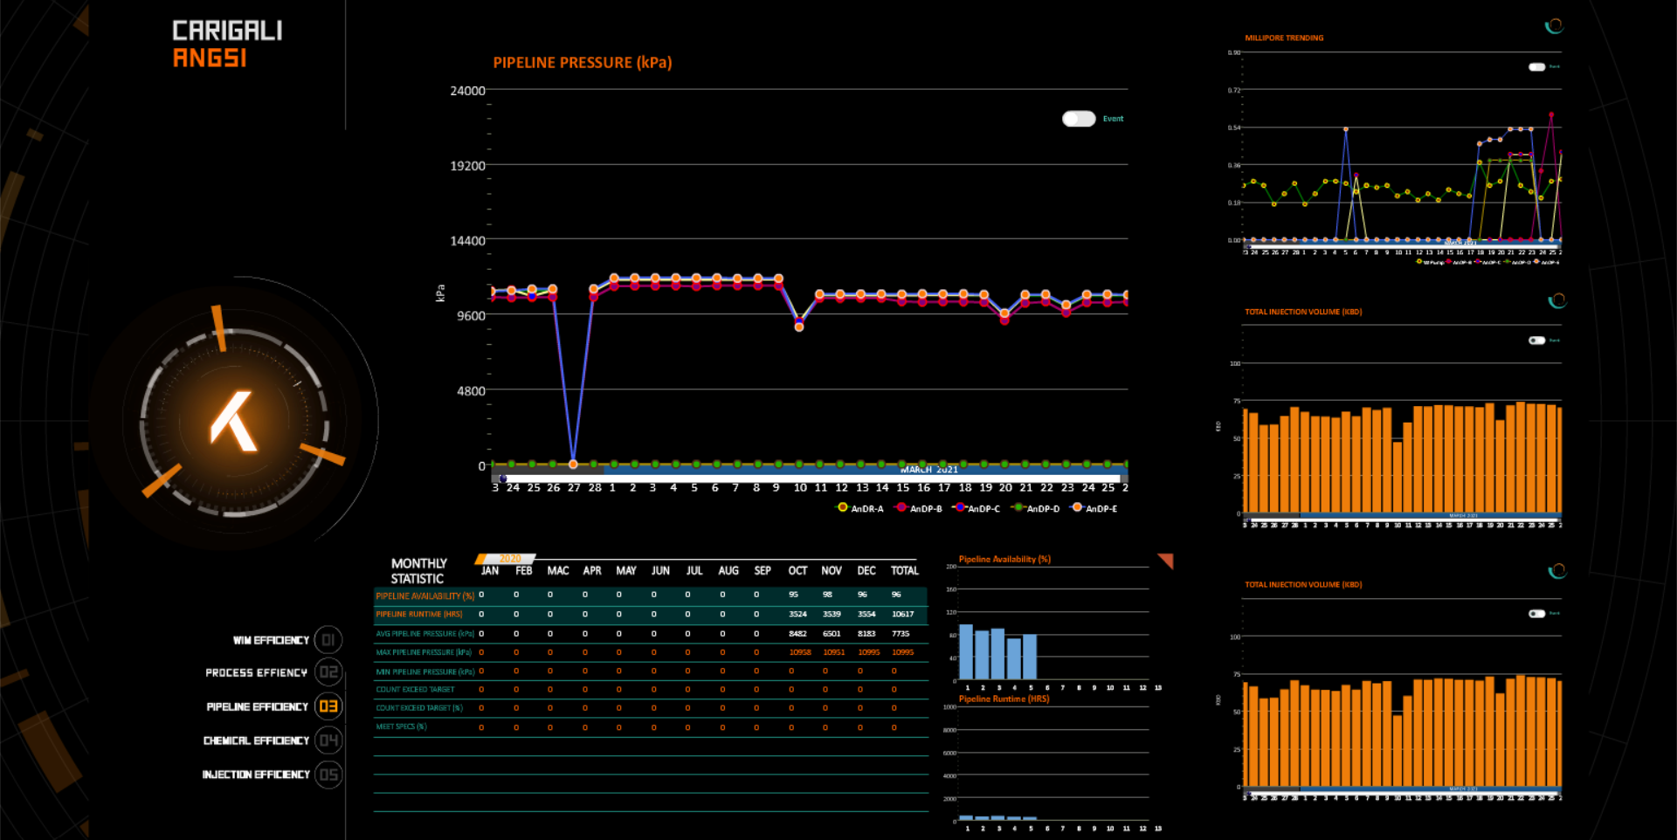The image size is (1677, 840).
Task: Expand the orange corner triangle near Pipeline Availability
Action: 1166,560
